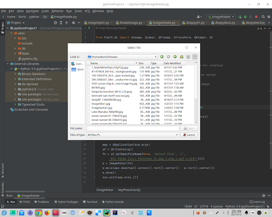The width and height of the screenshot is (272, 217).
Task: Select Lake-Wanaka-768x490.jpg file
Action: click(x=107, y=112)
